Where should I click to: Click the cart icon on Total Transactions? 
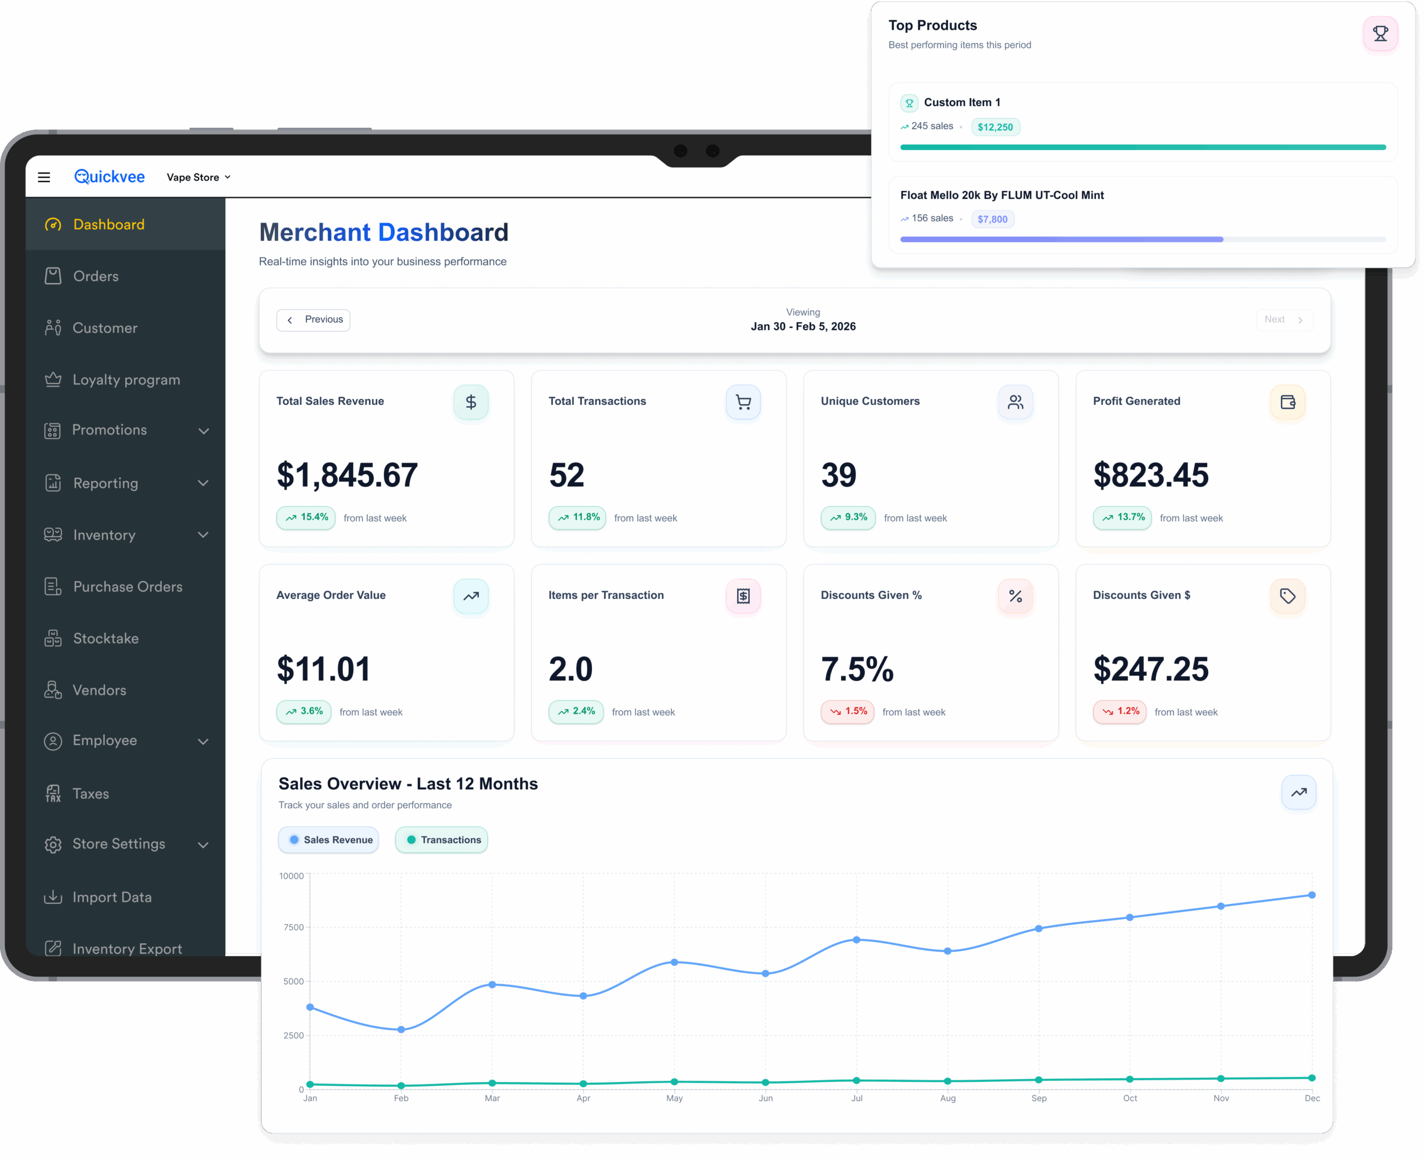743,402
